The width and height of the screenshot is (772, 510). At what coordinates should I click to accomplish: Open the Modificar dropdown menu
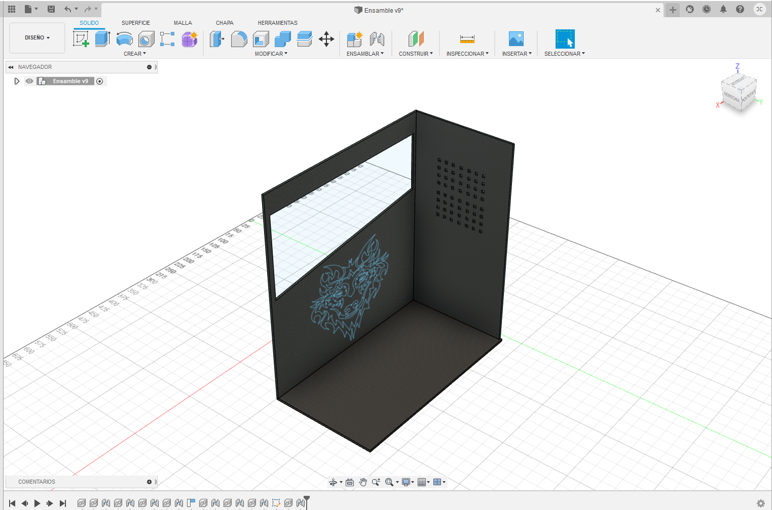pos(271,54)
